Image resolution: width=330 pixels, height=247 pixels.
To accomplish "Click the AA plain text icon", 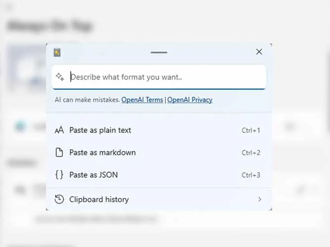I will [59, 130].
